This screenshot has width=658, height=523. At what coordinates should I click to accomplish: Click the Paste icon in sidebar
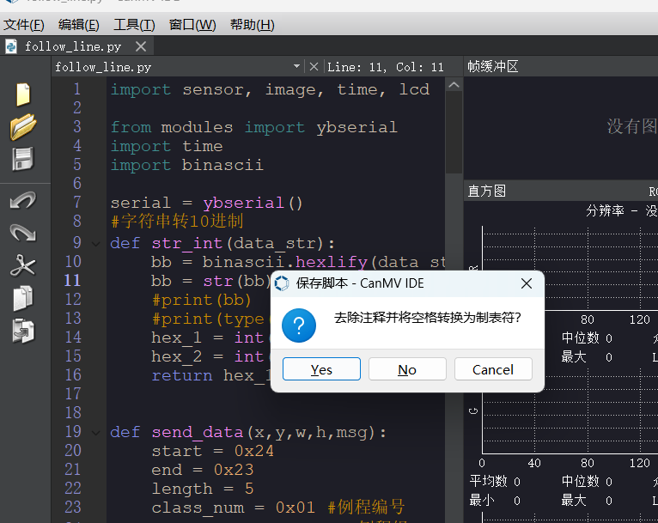(x=22, y=331)
